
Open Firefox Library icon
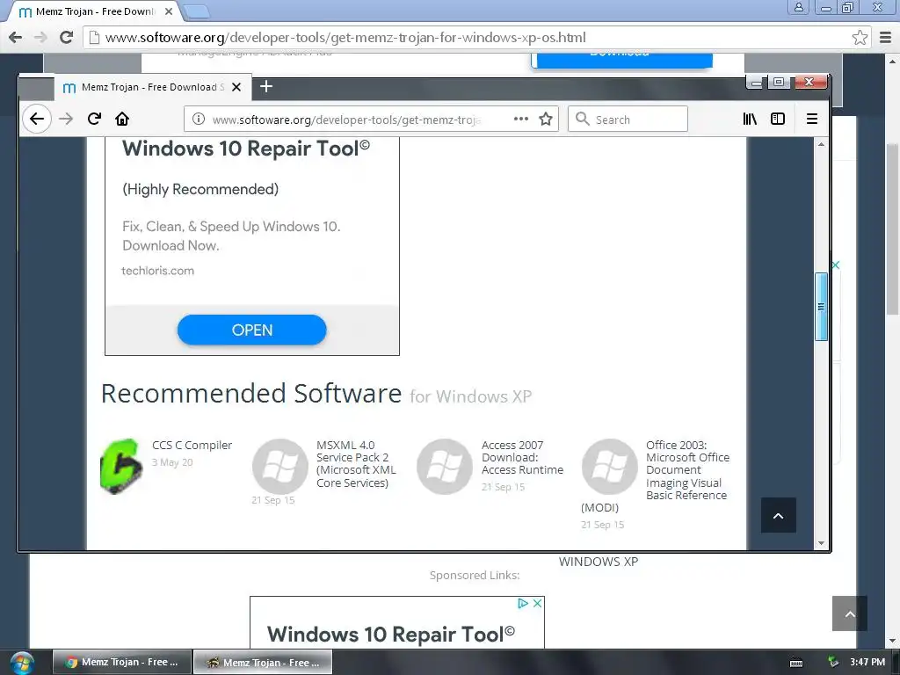point(750,119)
